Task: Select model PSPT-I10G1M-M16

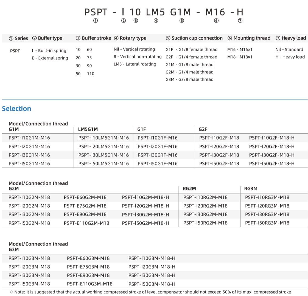Action: (x=29, y=138)
